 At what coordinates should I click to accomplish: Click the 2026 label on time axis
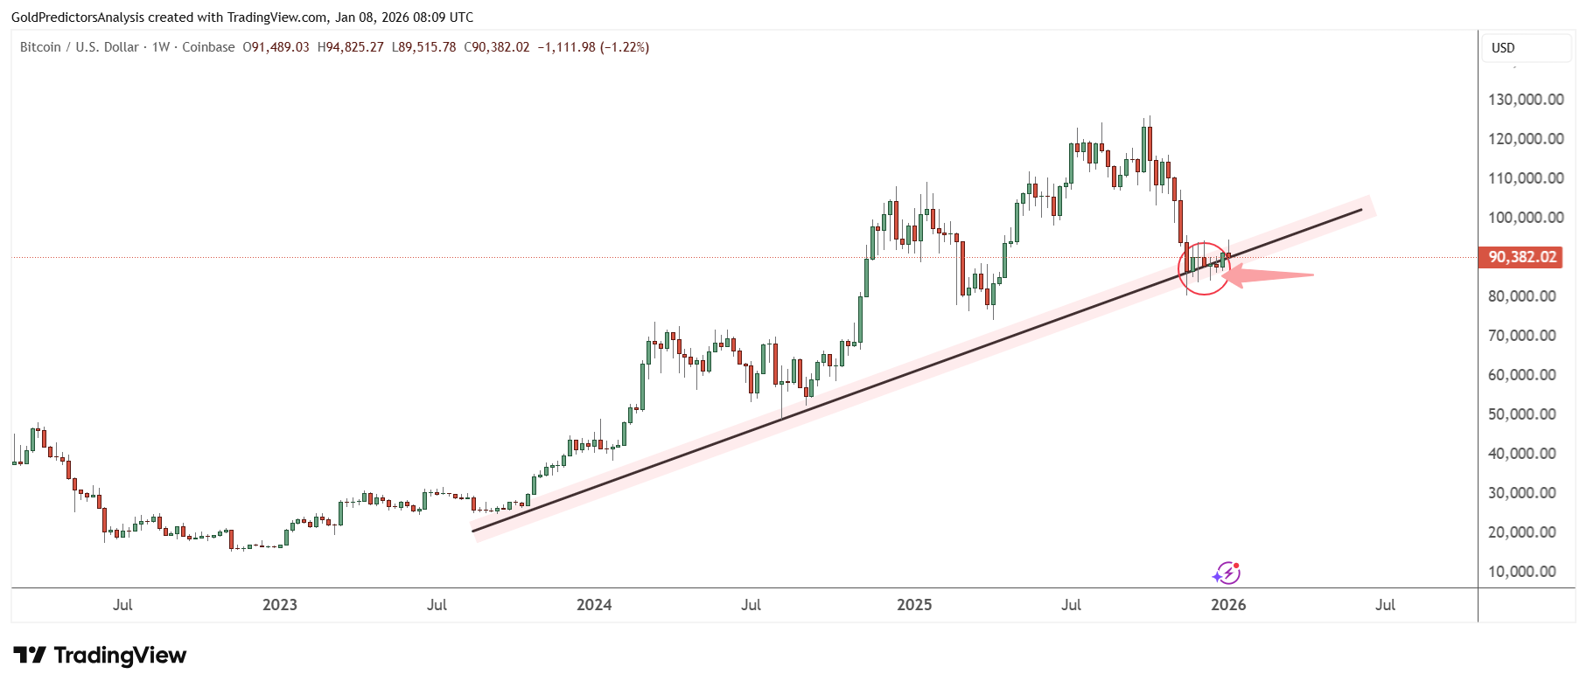click(x=1228, y=605)
